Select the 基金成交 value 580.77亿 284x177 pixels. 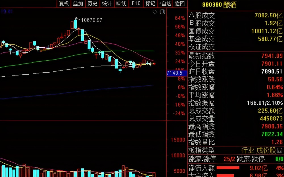270,39
